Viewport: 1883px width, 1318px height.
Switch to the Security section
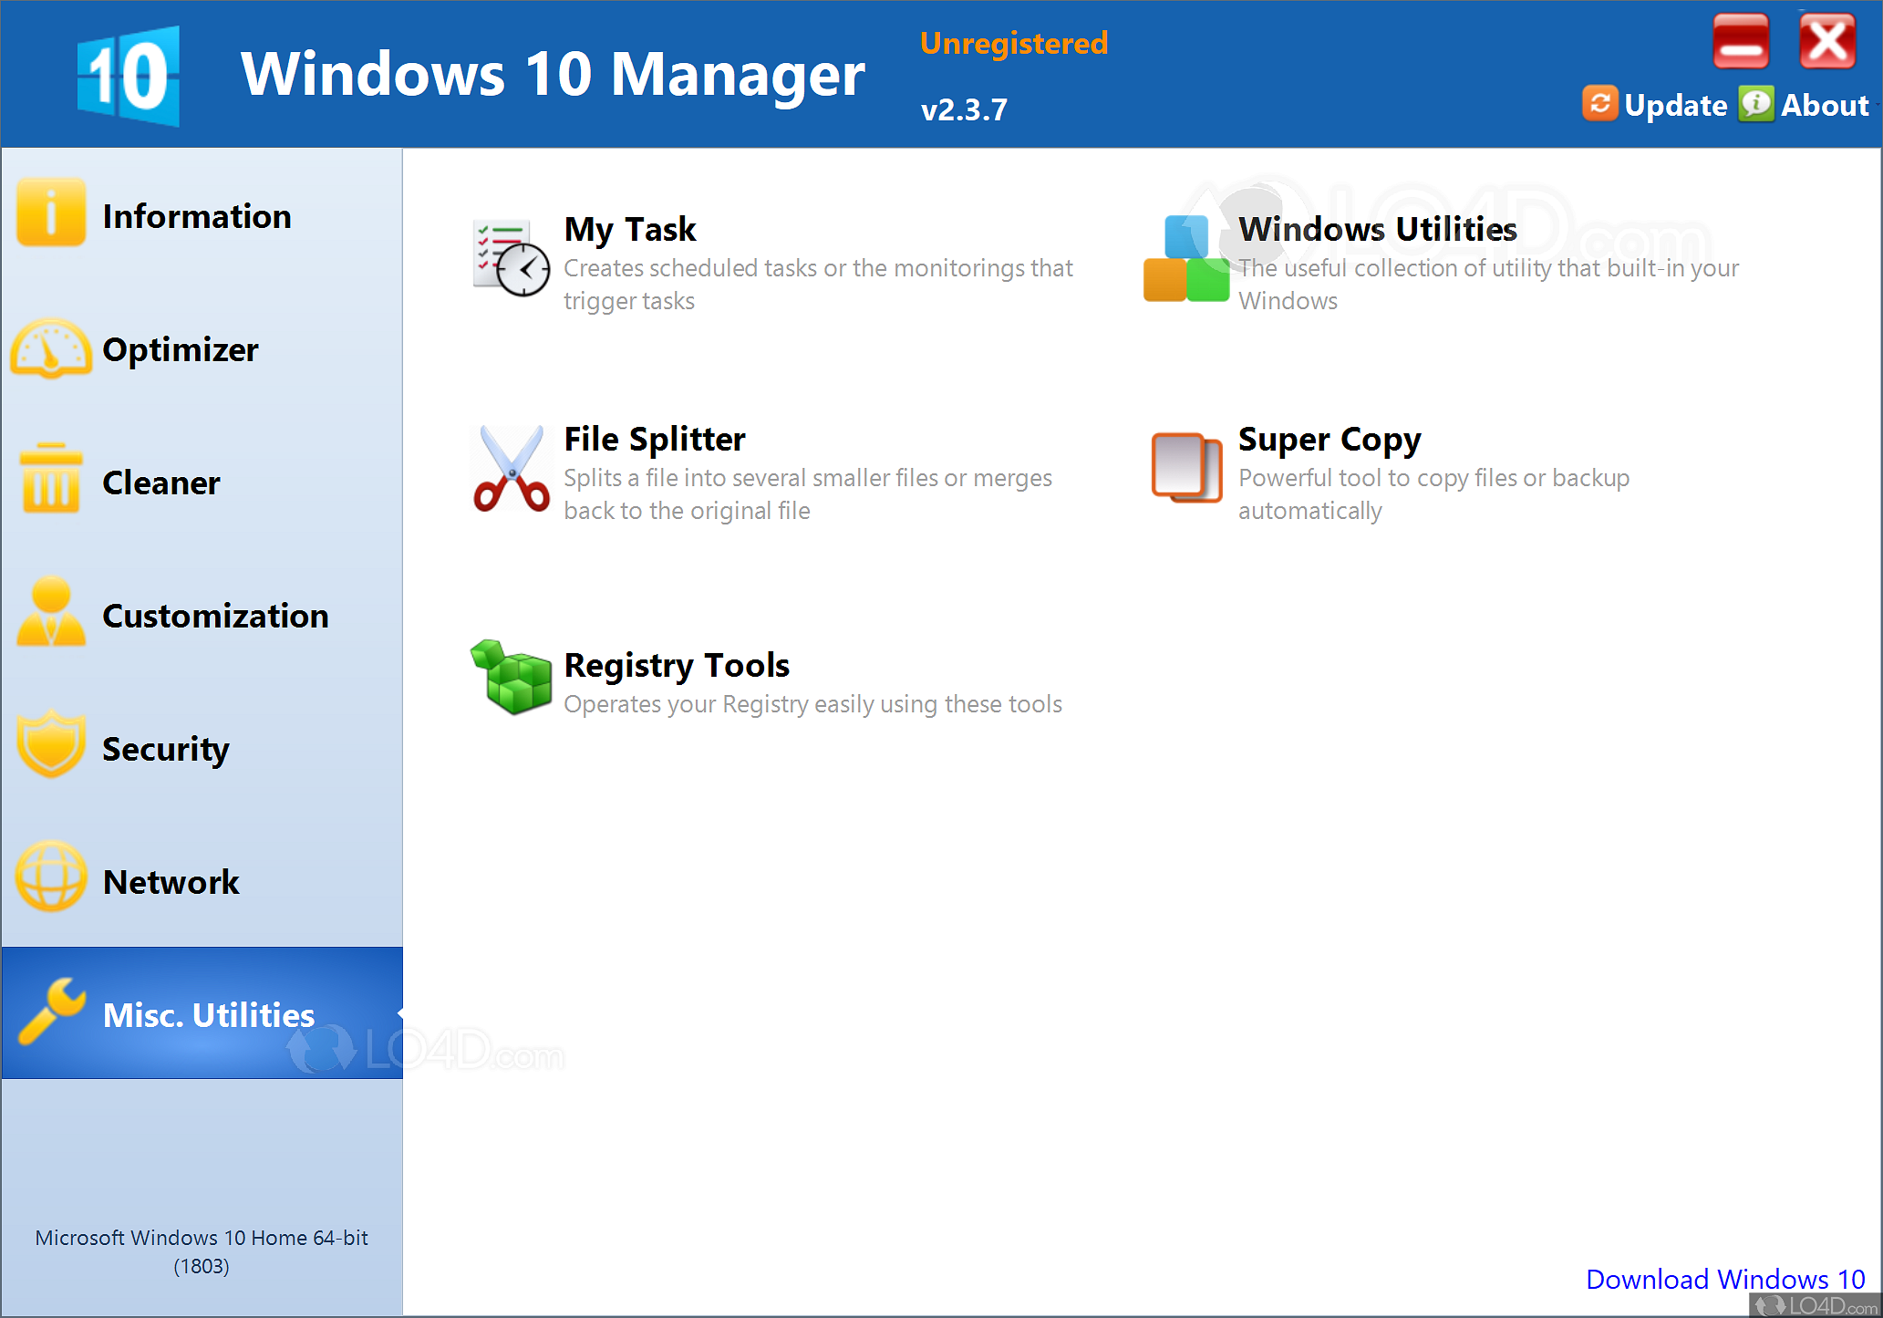click(166, 747)
